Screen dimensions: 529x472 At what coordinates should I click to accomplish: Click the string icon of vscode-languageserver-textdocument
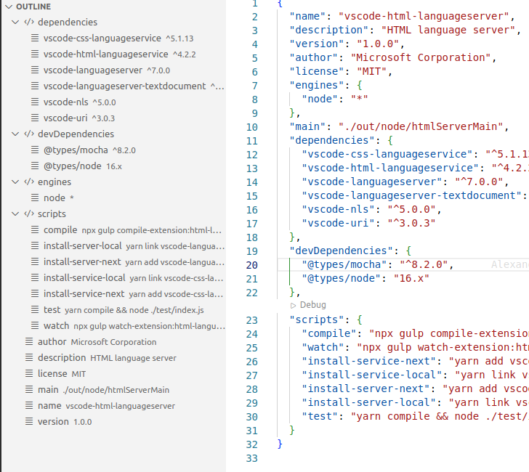[35, 86]
